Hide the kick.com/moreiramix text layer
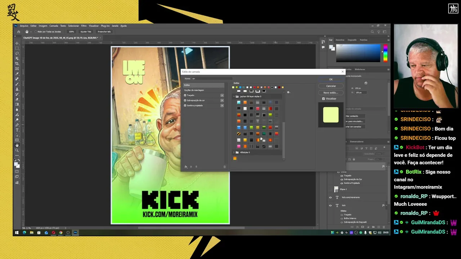Viewport: 461px width, 259px height. pyautogui.click(x=330, y=197)
